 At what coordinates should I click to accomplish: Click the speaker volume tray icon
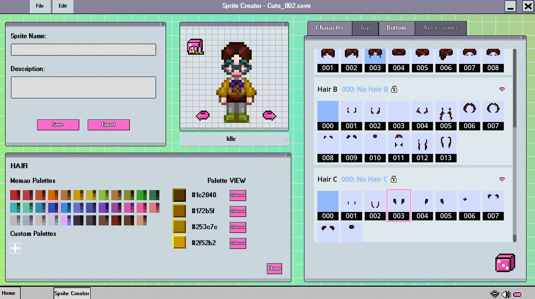pos(506,294)
